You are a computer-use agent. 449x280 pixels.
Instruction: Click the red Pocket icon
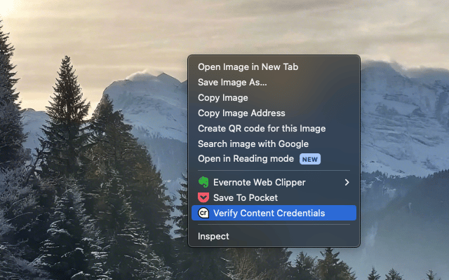click(x=203, y=198)
